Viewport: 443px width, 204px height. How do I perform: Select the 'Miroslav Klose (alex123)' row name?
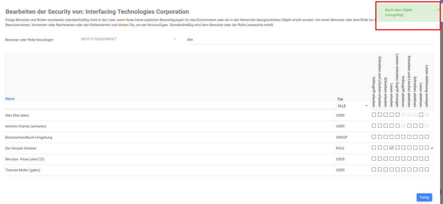tap(25, 159)
